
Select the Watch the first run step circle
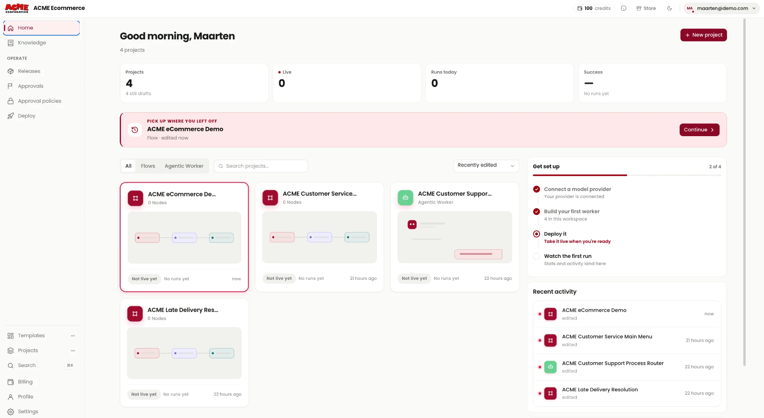[x=537, y=256]
